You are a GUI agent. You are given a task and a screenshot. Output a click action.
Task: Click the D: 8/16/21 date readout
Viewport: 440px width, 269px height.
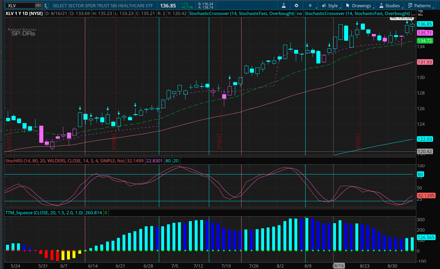click(56, 13)
